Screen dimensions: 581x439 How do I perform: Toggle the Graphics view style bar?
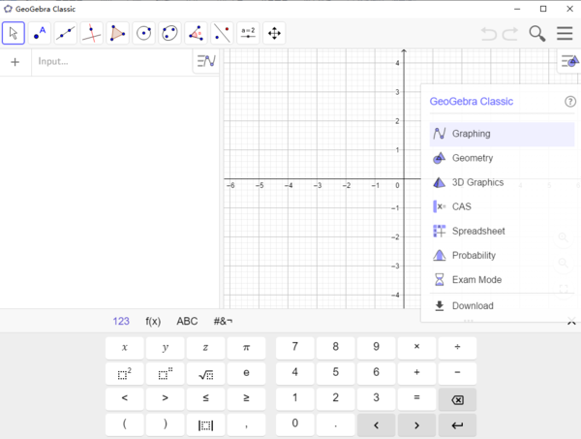pyautogui.click(x=569, y=61)
